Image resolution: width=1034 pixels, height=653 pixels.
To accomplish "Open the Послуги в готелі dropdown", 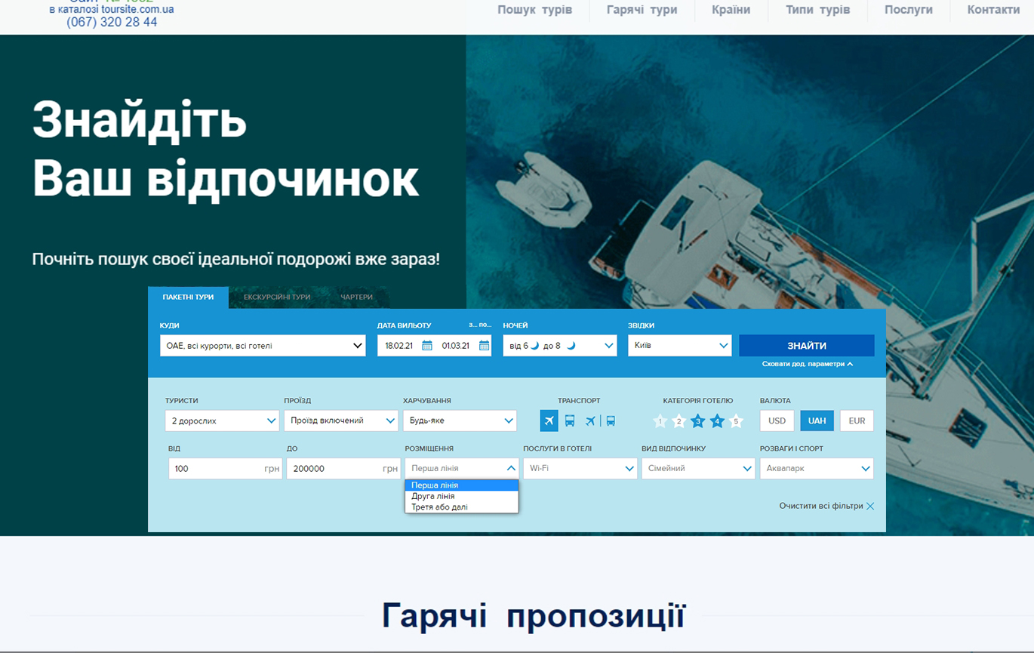I will (x=580, y=468).
